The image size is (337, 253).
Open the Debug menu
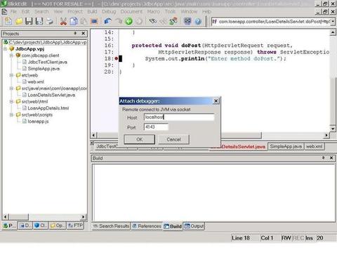pos(109,11)
